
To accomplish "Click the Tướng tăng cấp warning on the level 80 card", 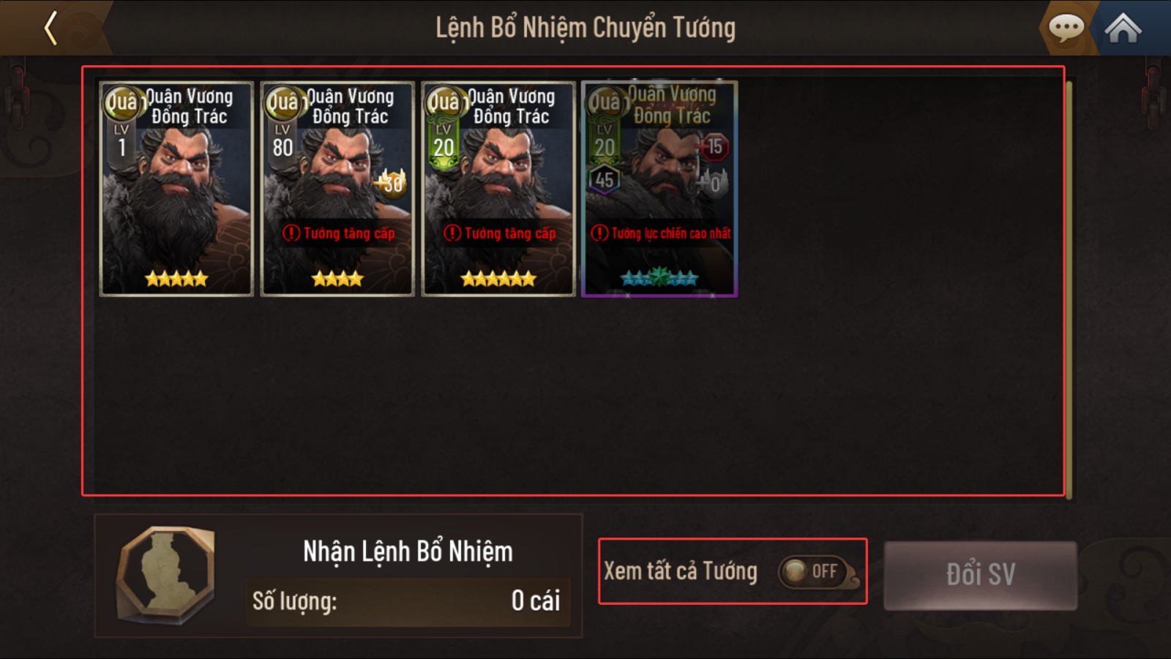I will [x=339, y=233].
